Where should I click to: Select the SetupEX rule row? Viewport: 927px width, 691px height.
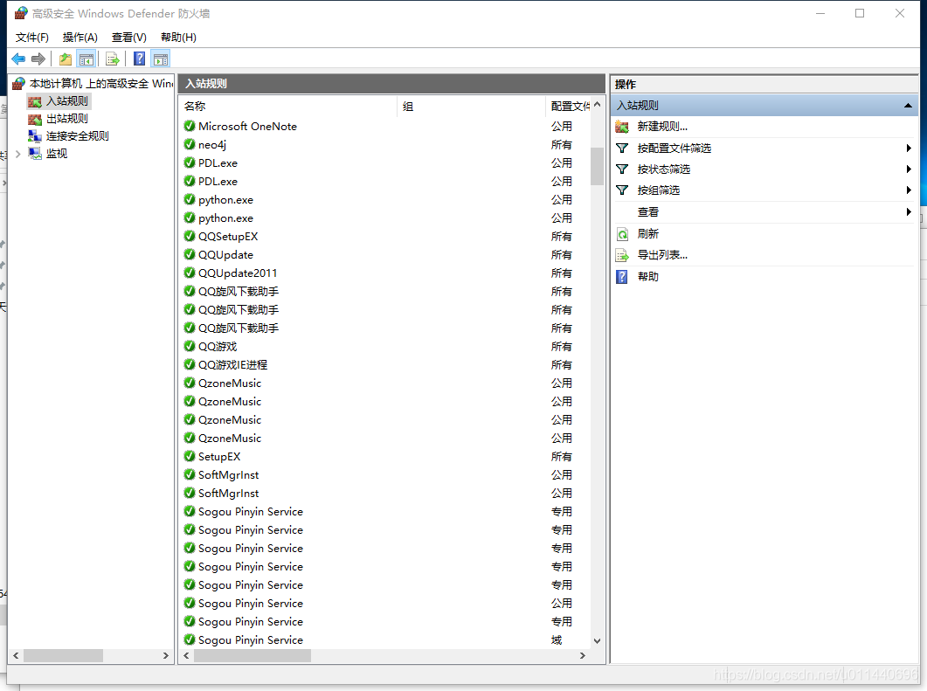(384, 456)
